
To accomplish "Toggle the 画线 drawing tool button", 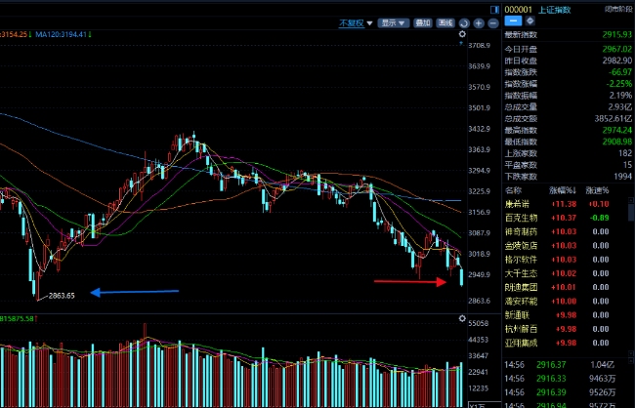I will point(445,22).
